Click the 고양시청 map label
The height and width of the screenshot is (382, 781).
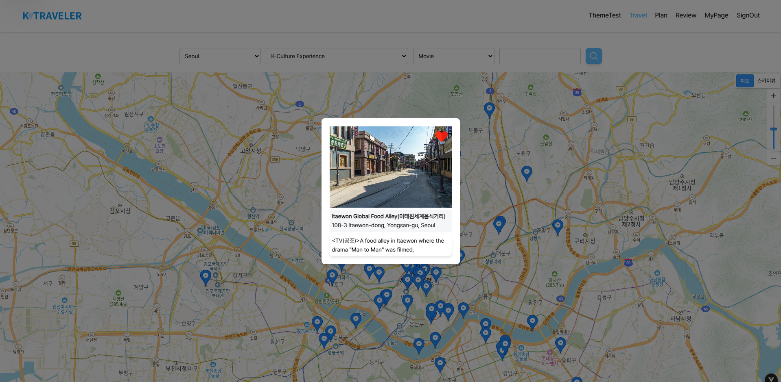pyautogui.click(x=251, y=151)
